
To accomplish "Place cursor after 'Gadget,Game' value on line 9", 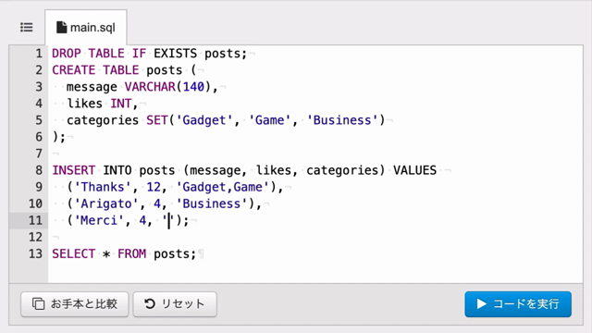I will pos(269,187).
